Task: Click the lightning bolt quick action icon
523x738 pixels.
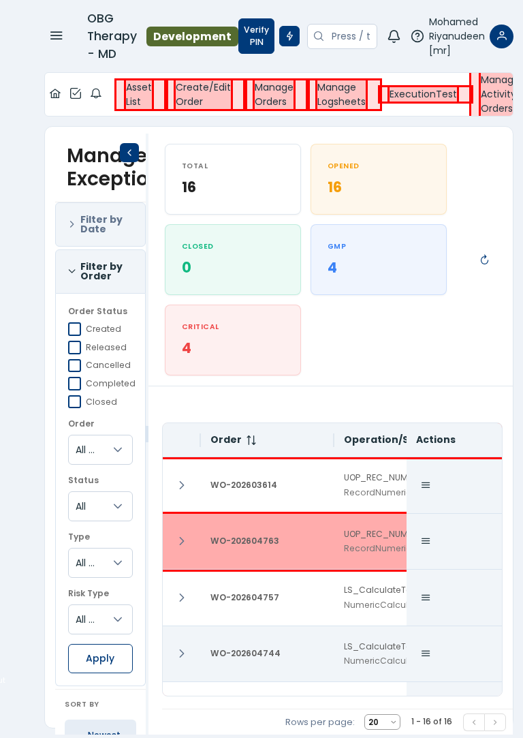Action: (x=289, y=36)
